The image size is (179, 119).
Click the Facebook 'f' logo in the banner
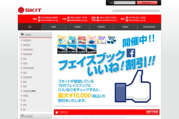131,53
